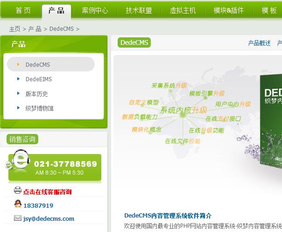Image resolution: width=282 pixels, height=232 pixels.
Task: Switch to the 案例中心 tab
Action: 95,10
